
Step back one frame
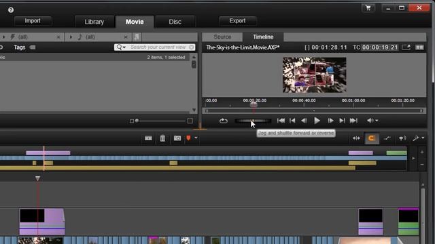click(304, 121)
